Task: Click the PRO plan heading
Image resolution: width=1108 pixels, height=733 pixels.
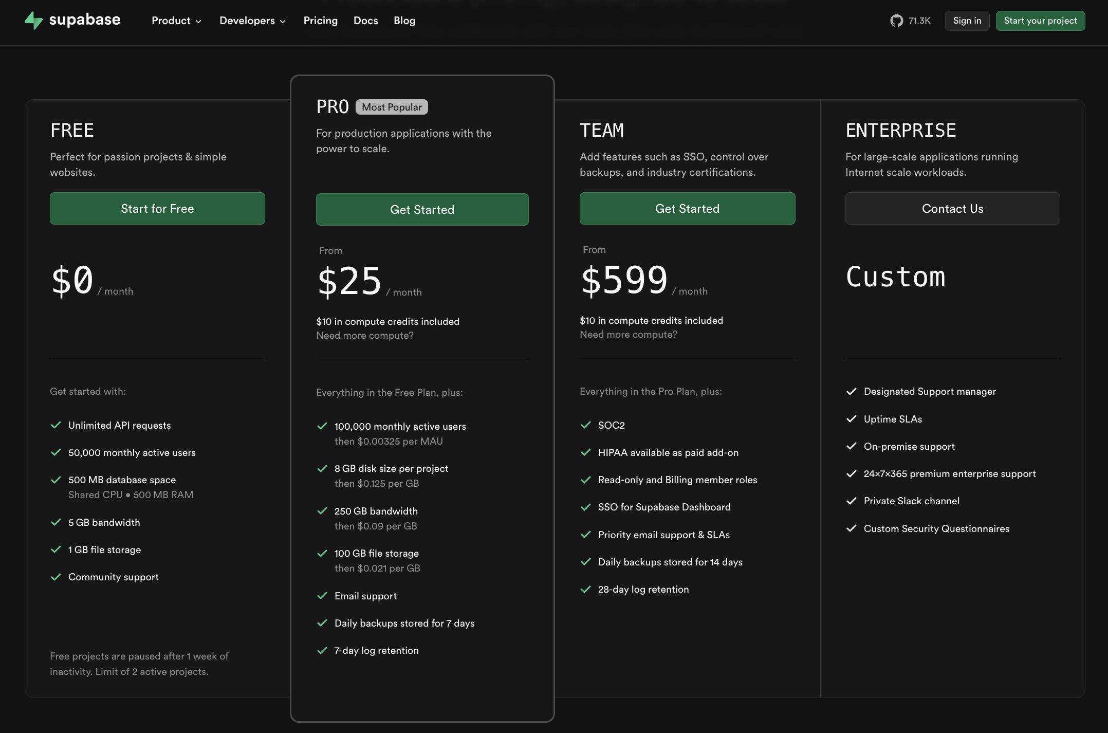Action: [333, 107]
